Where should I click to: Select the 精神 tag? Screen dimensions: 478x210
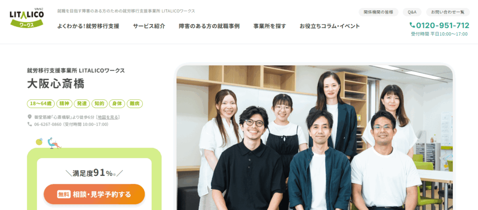click(64, 104)
